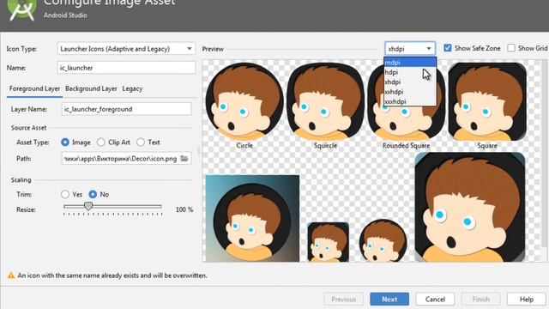Select the Text asset type radio
This screenshot has width=549, height=309.
[x=141, y=142]
